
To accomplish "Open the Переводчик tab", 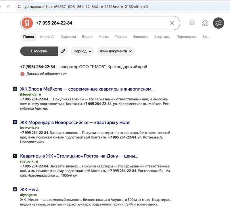I will (186, 37).
